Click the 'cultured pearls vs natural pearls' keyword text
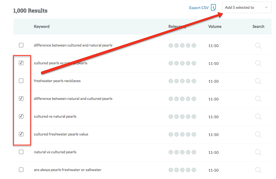The image size is (276, 179). 60,63
